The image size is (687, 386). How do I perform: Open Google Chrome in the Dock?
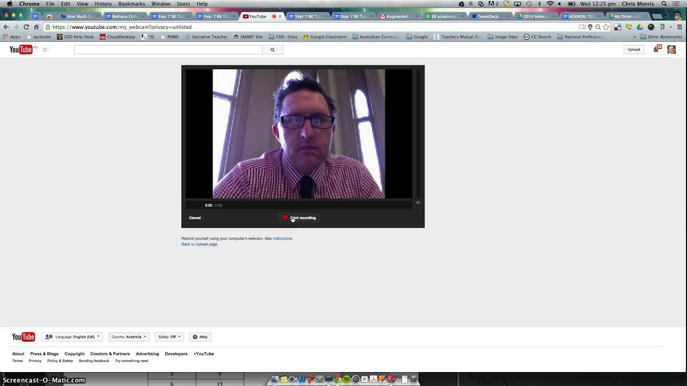point(338,379)
